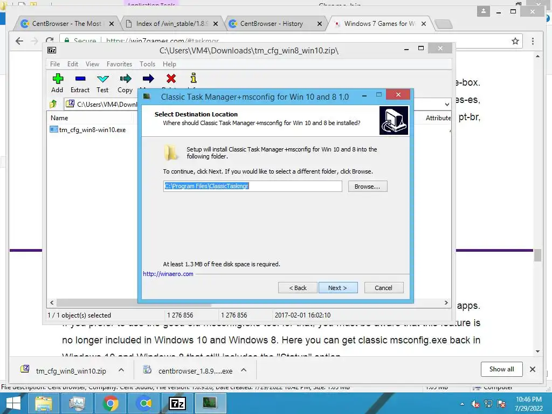Image resolution: width=552 pixels, height=414 pixels.
Task: Click the Copy icon in 7-Zip toolbar
Action: 125,79
